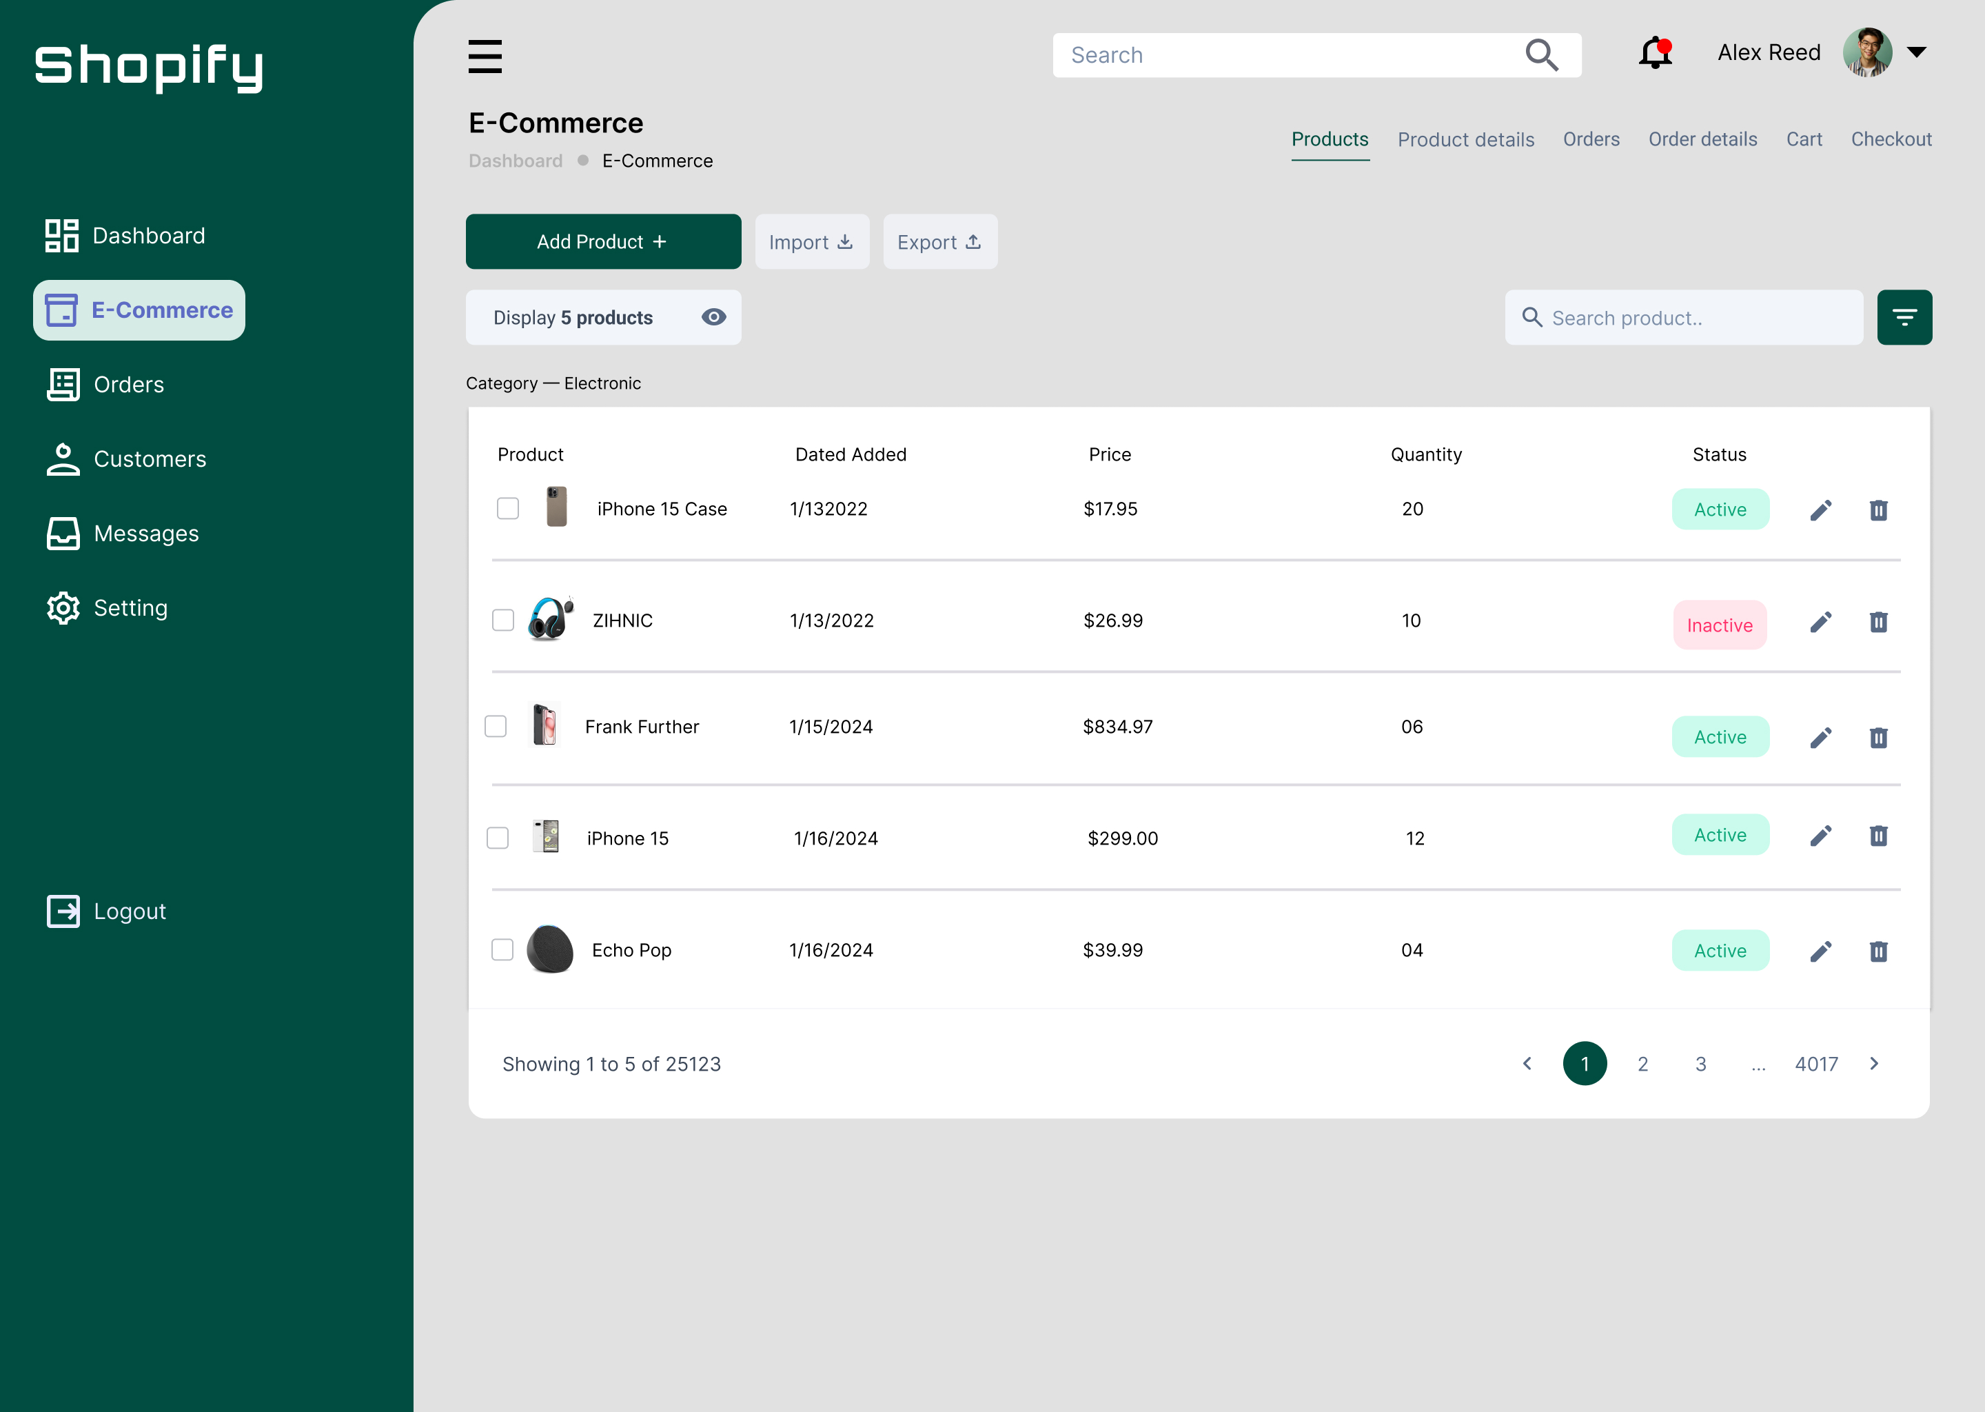Check the ZIHNIC row checkbox
This screenshot has width=1985, height=1412.
503,620
